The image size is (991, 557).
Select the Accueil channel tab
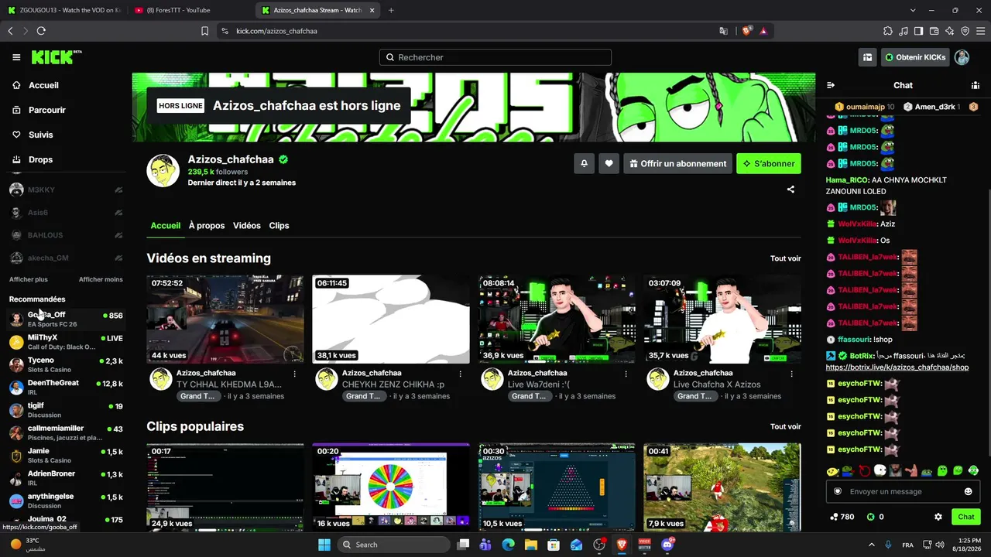coord(166,226)
